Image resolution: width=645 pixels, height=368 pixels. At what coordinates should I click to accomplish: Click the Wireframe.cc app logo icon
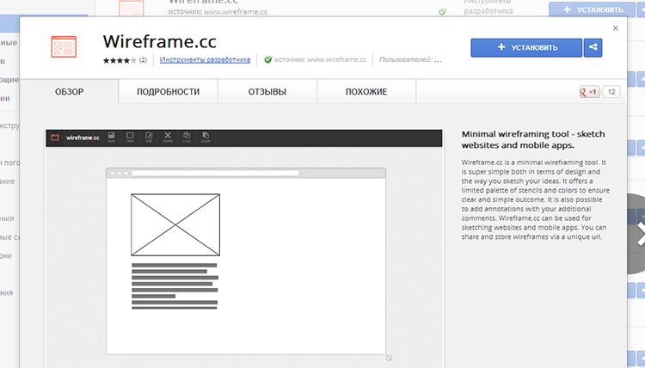pyautogui.click(x=64, y=46)
